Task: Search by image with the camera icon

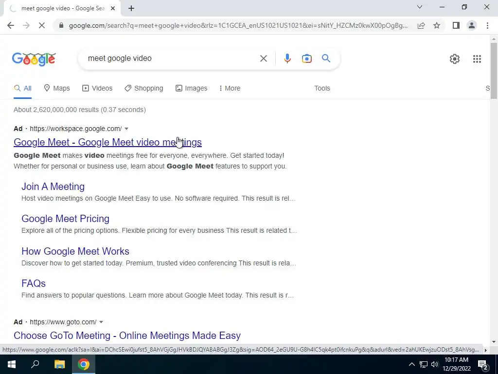Action: point(306,58)
